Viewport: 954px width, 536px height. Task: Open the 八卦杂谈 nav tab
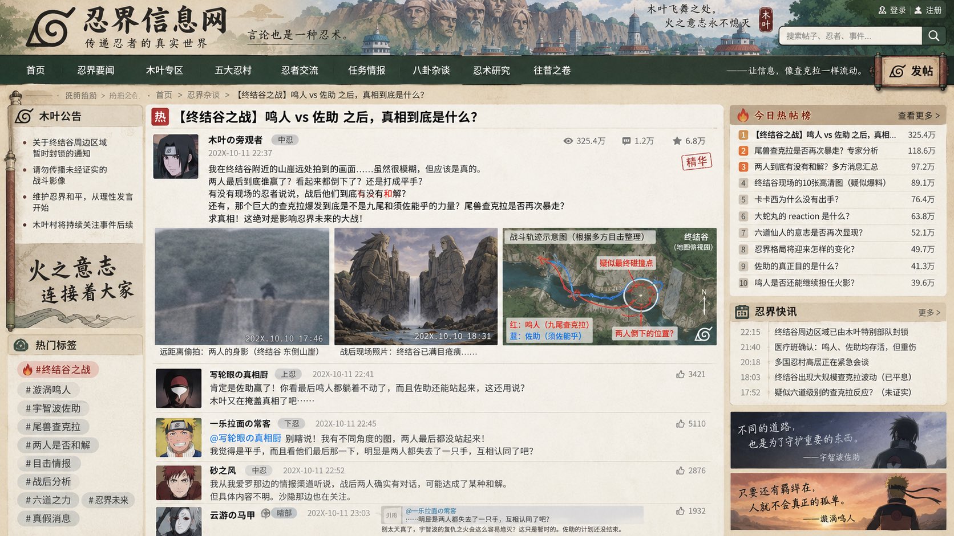coord(431,70)
